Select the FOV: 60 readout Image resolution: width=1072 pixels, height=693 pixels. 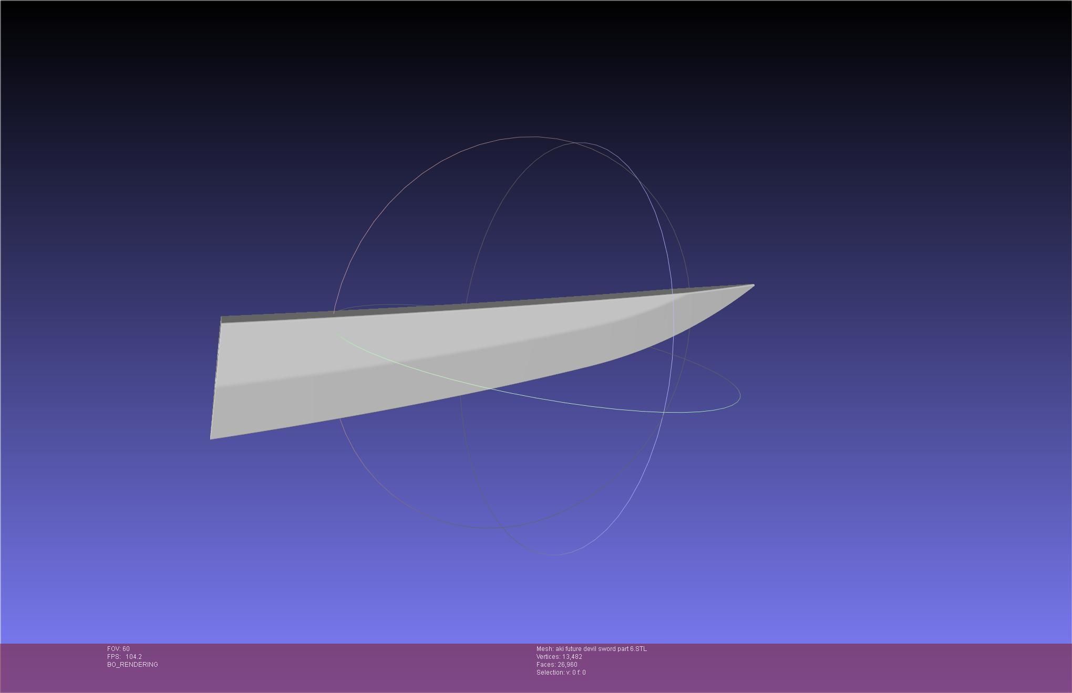118,649
